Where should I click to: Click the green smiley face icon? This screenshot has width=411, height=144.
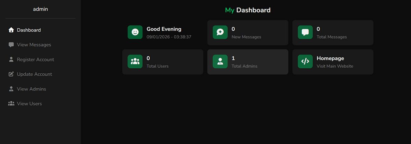pos(135,32)
